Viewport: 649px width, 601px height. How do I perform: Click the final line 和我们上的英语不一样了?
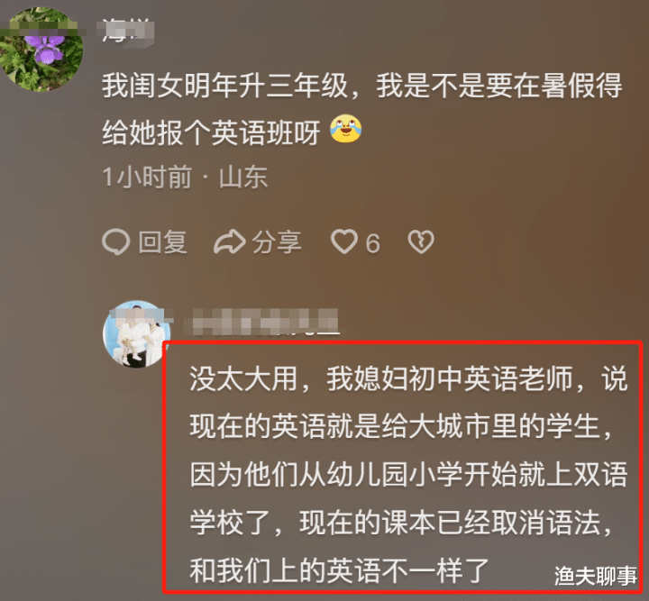pos(340,570)
